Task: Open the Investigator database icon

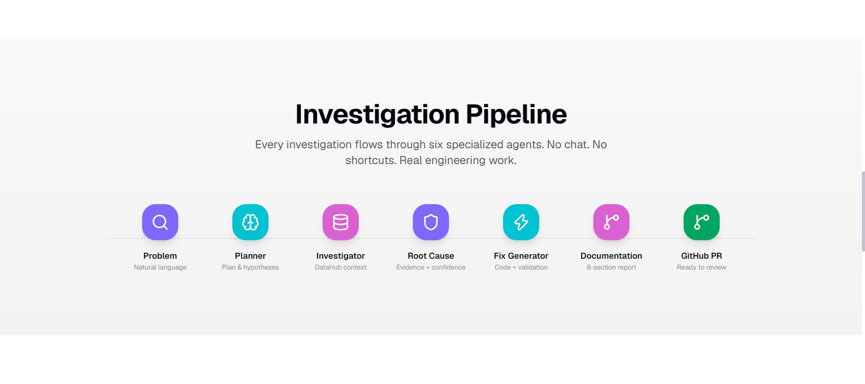Action: click(341, 222)
